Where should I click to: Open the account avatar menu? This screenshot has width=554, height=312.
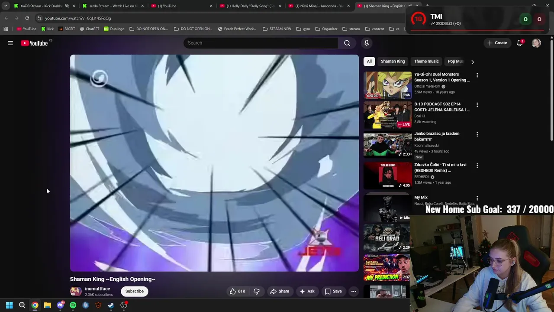536,43
